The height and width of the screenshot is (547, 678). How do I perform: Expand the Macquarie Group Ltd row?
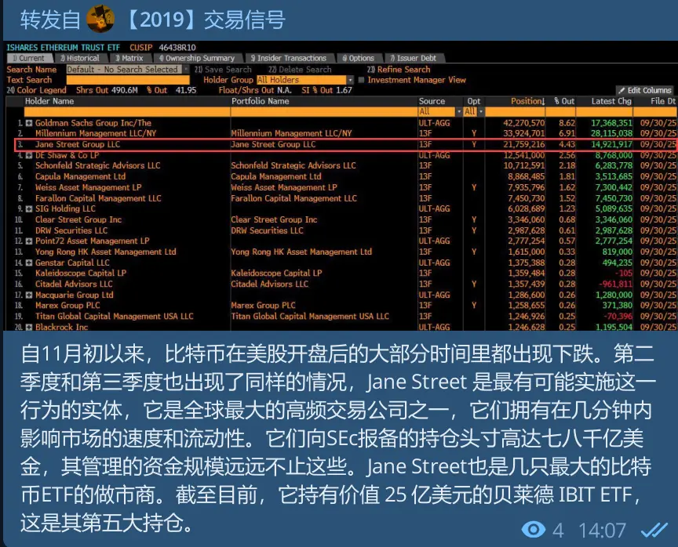pyautogui.click(x=29, y=295)
